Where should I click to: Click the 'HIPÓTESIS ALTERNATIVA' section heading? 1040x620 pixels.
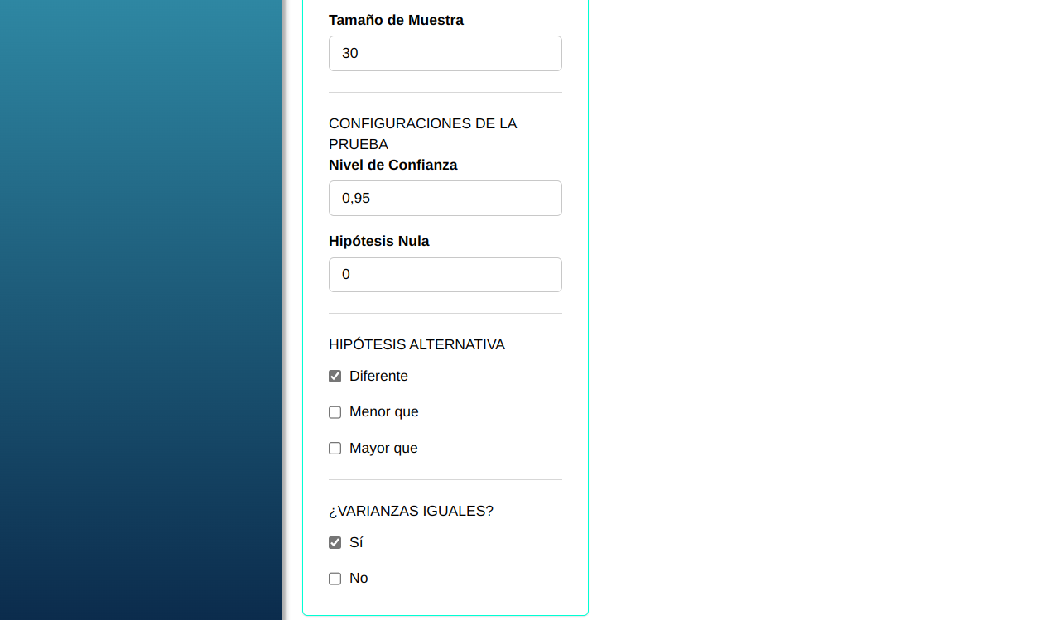point(416,344)
